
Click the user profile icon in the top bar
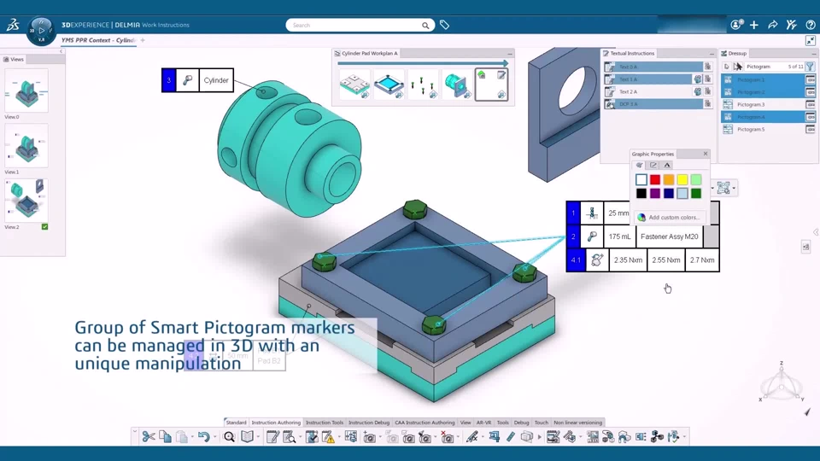pyautogui.click(x=736, y=25)
